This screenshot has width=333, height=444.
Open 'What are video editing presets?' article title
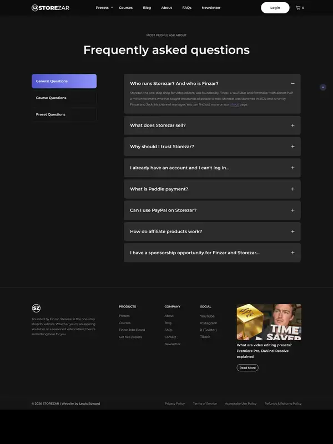[x=264, y=351]
